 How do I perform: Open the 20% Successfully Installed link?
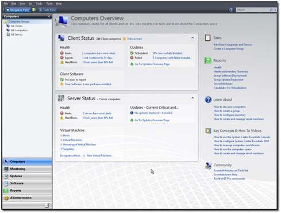pyautogui.click(x=167, y=53)
